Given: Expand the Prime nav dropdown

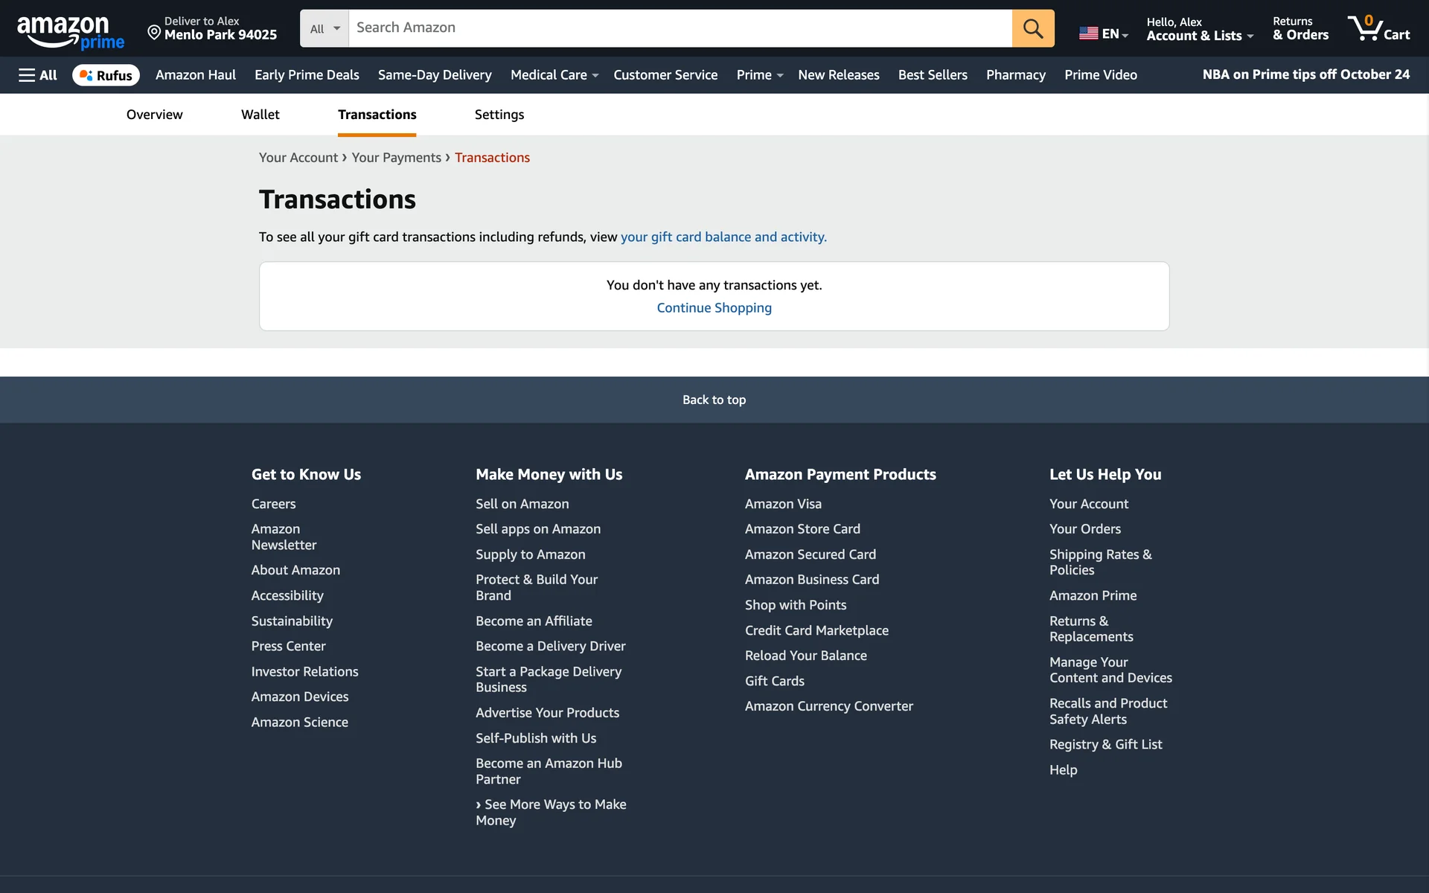Looking at the screenshot, I should coord(759,75).
